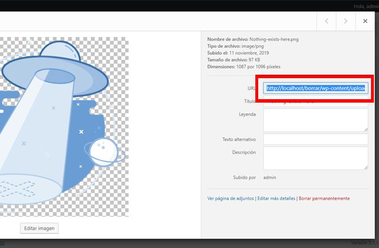Click the URL field label
The image size is (379, 248).
pyautogui.click(x=251, y=88)
